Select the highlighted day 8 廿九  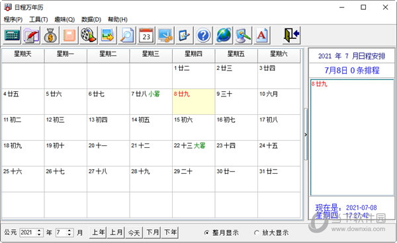point(193,102)
